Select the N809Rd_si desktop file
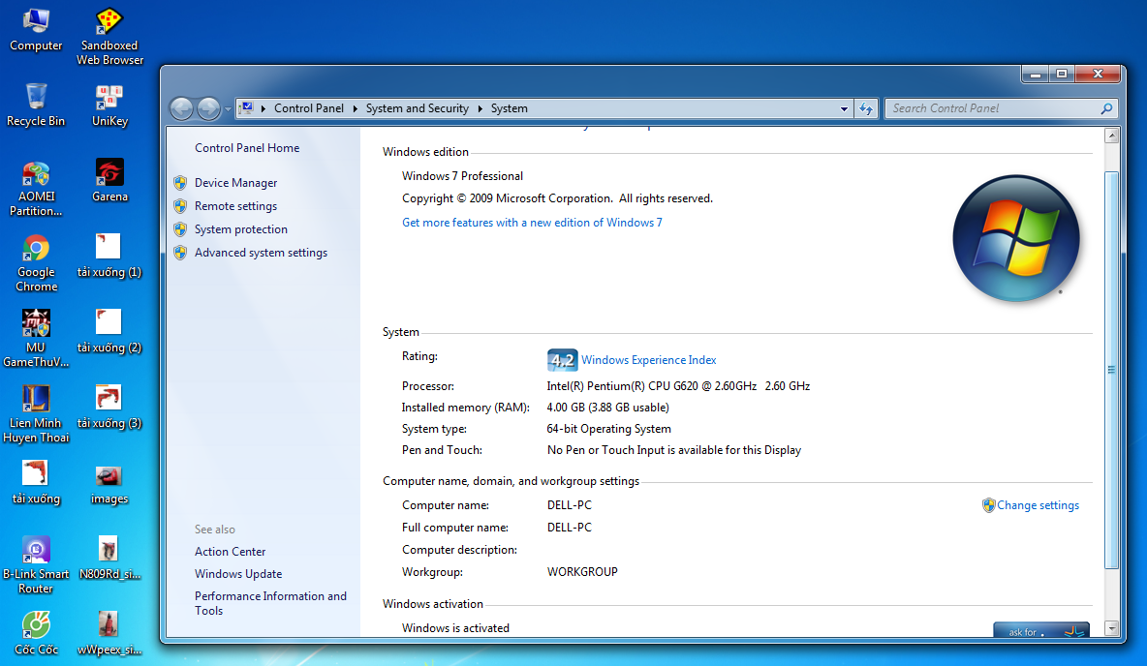 point(109,559)
